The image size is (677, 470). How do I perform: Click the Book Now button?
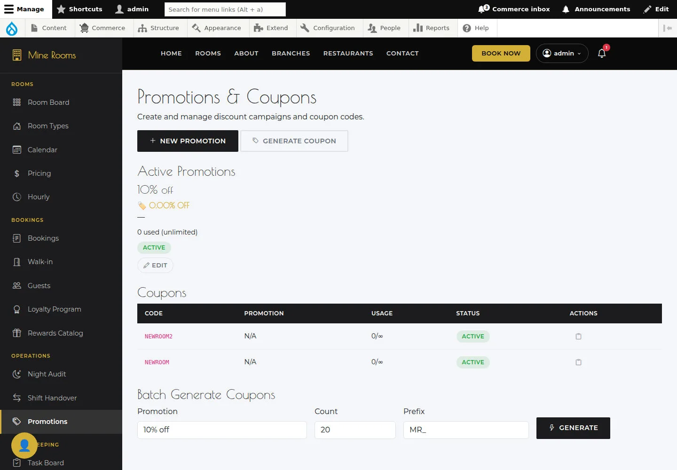pyautogui.click(x=501, y=53)
